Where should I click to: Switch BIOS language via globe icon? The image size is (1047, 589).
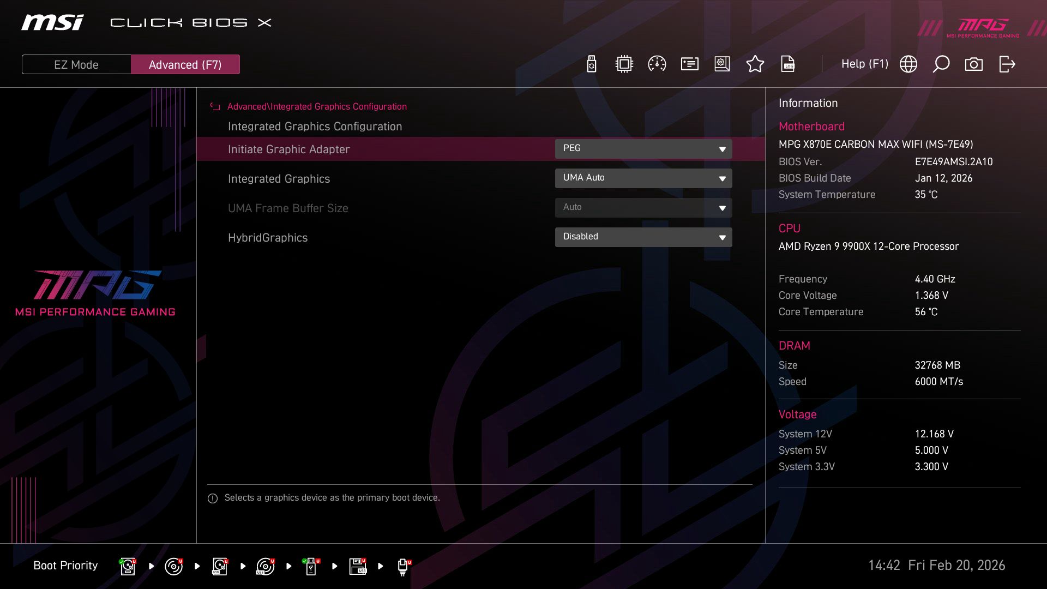pos(907,64)
